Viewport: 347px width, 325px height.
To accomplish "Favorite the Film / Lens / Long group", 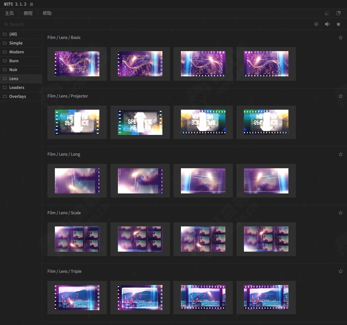I will click(341, 154).
